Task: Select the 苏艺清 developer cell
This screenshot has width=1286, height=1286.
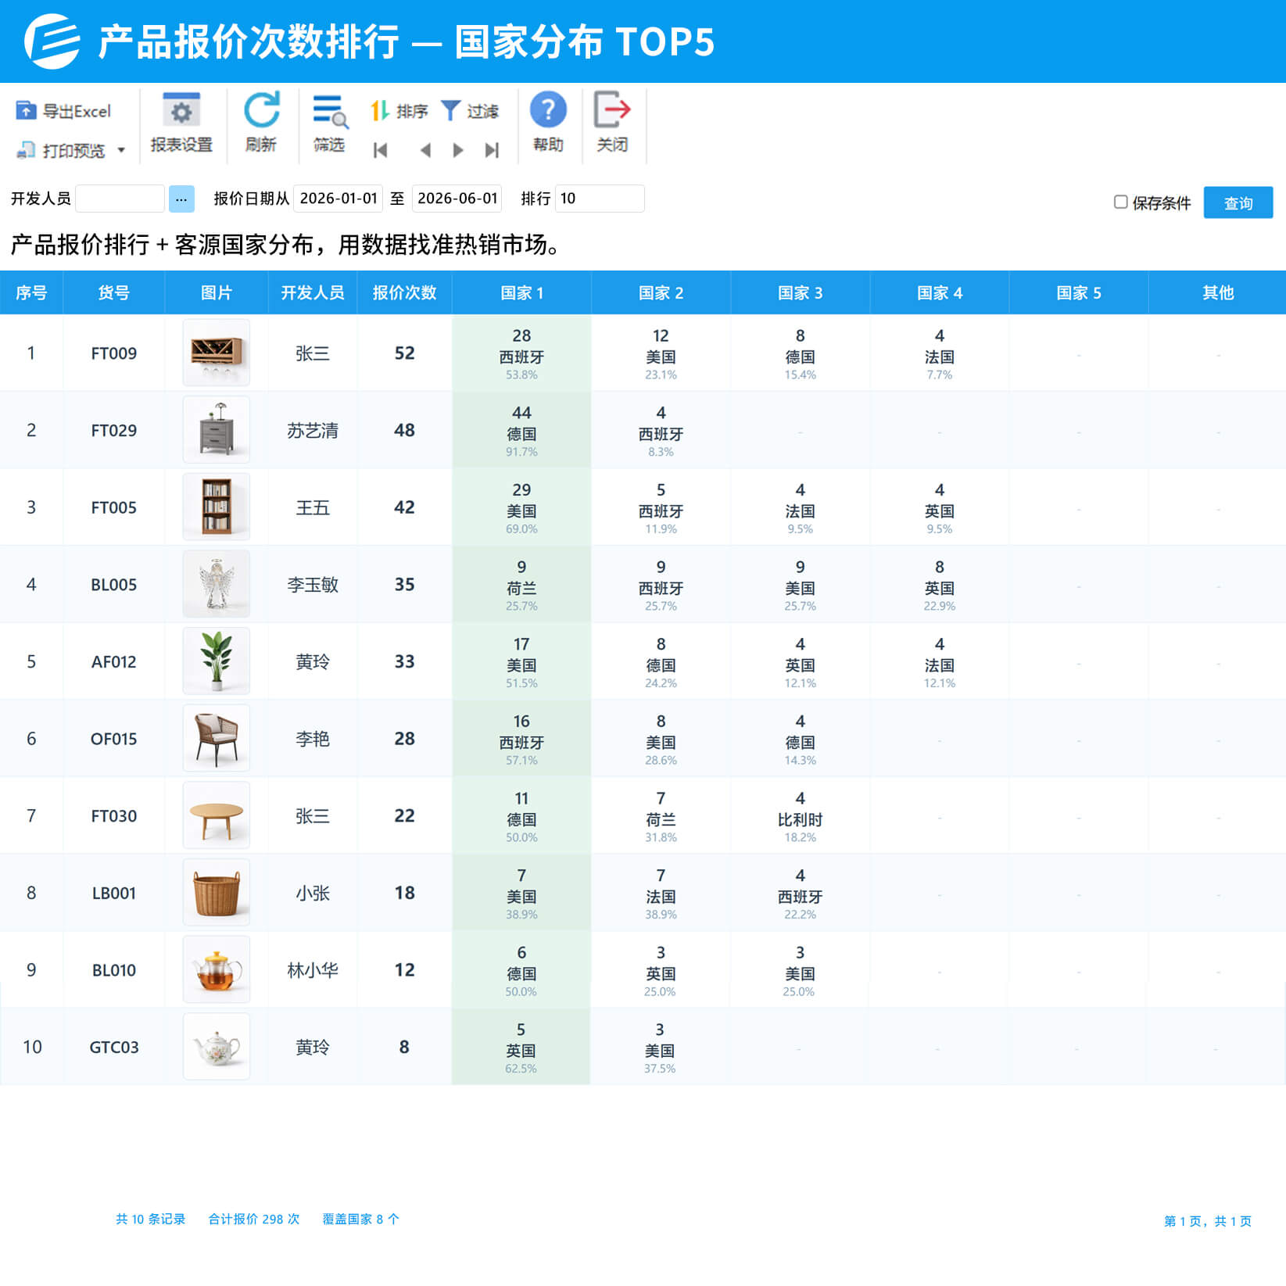Action: pos(313,431)
